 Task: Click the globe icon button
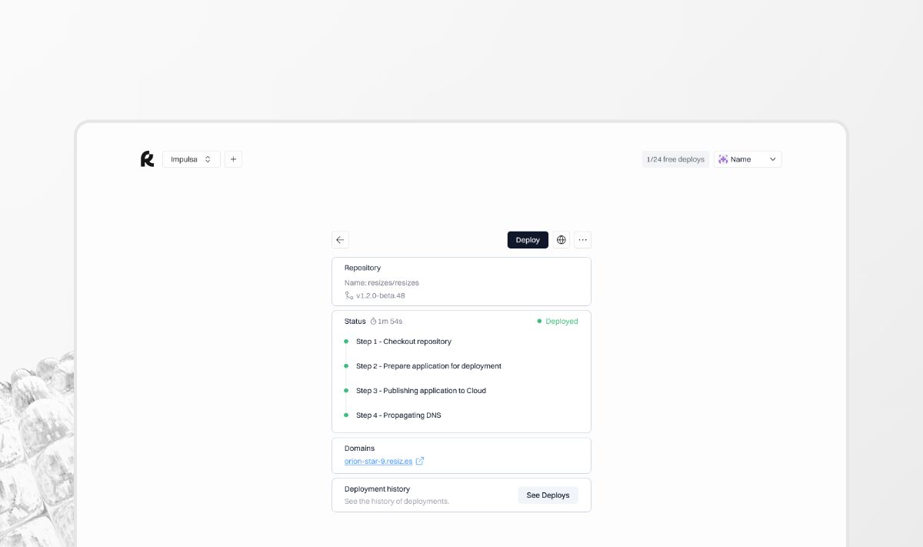tap(561, 240)
